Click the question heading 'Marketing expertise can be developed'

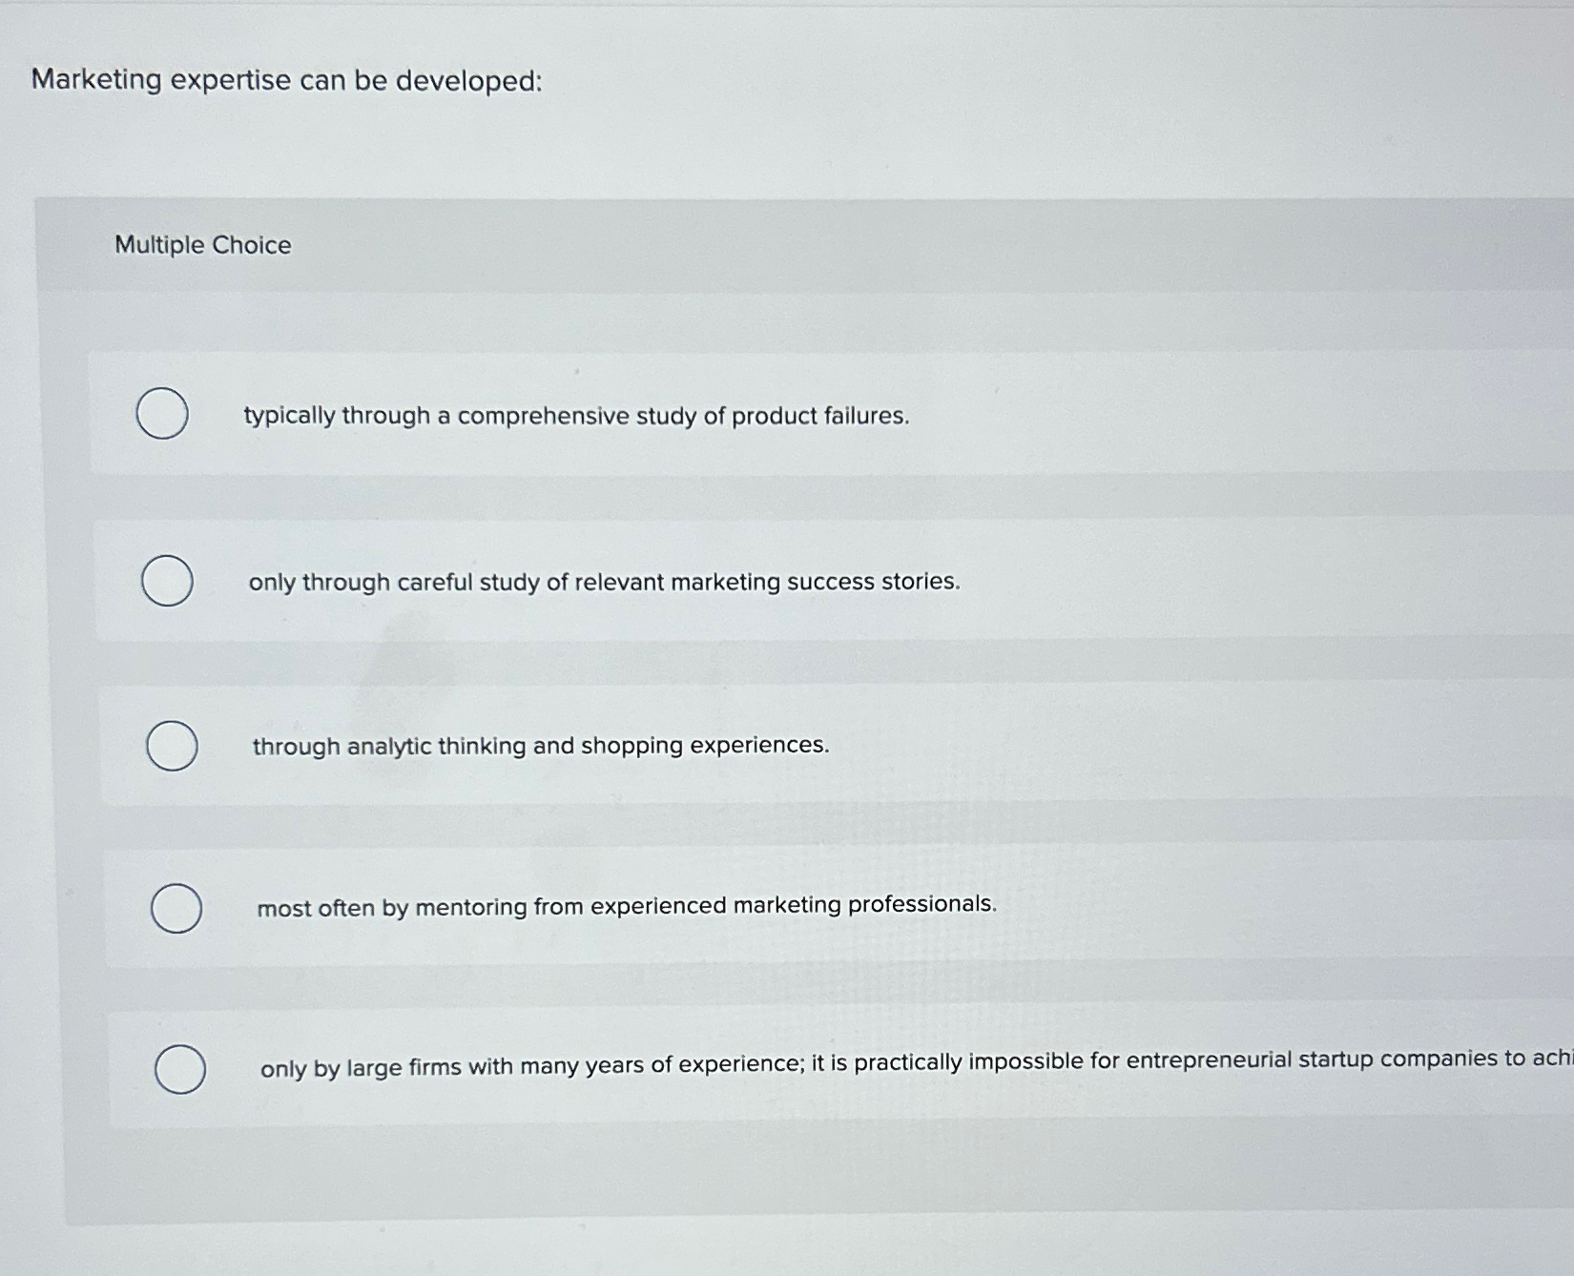[x=284, y=82]
